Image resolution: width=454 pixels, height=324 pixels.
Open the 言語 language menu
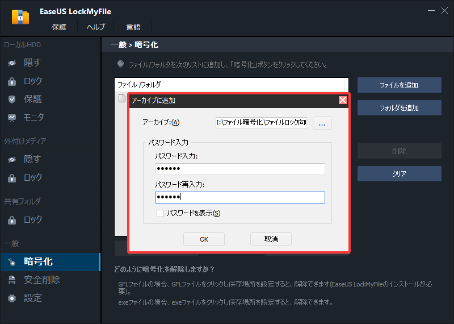tap(133, 27)
